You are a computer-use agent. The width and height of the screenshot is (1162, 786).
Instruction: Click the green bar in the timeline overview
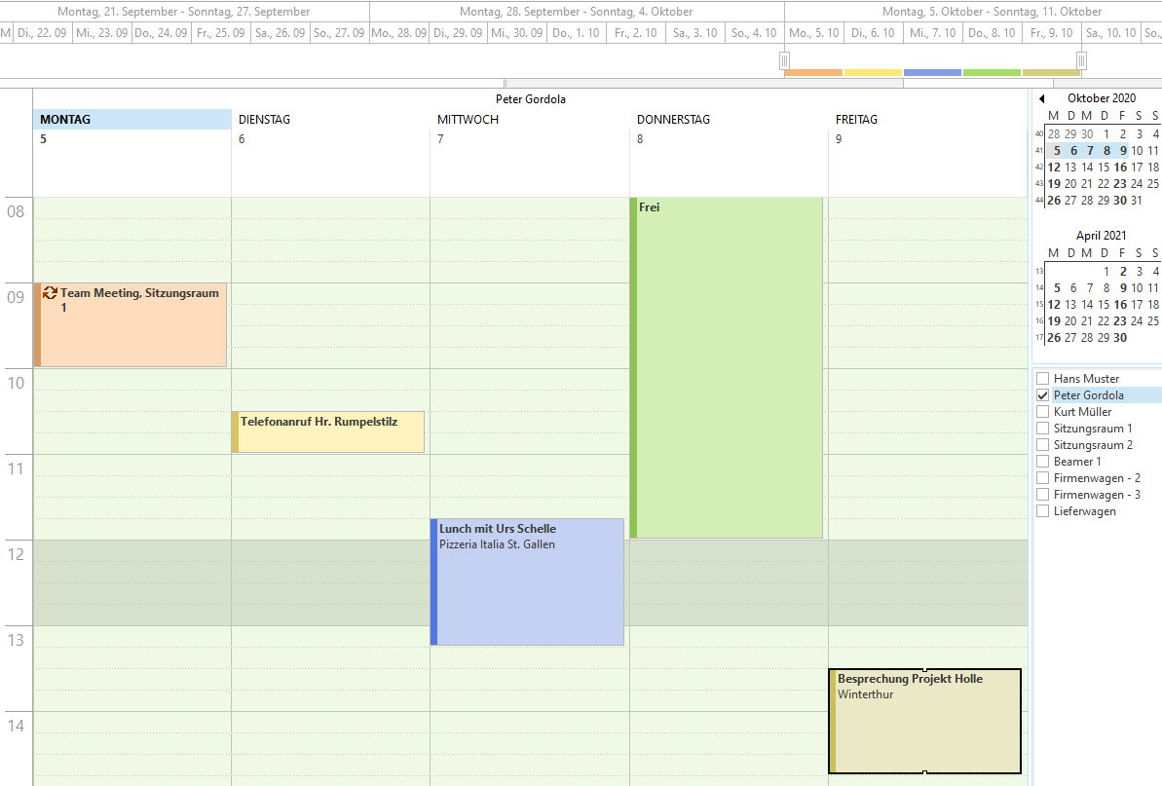(x=992, y=70)
